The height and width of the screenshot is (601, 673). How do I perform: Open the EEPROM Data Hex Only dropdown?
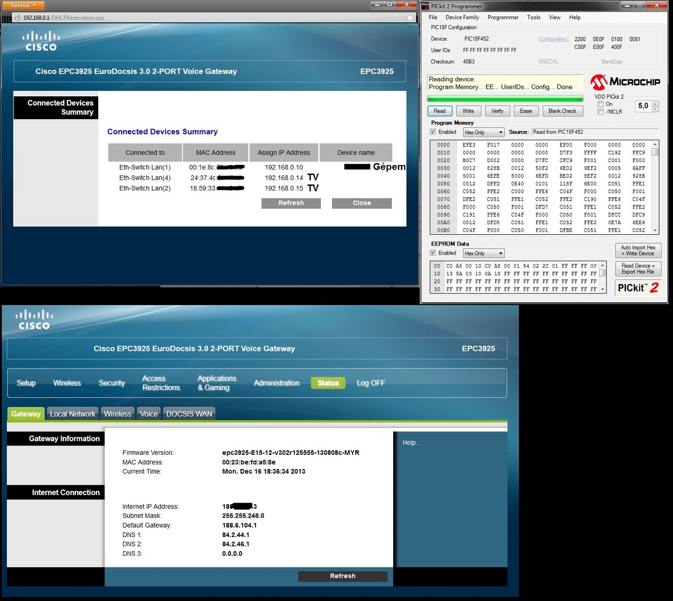483,254
